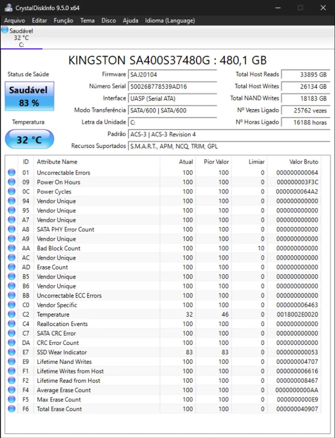Click status orb for attribute ID B6
Image resolution: width=335 pixels, height=438 pixels.
[12, 286]
